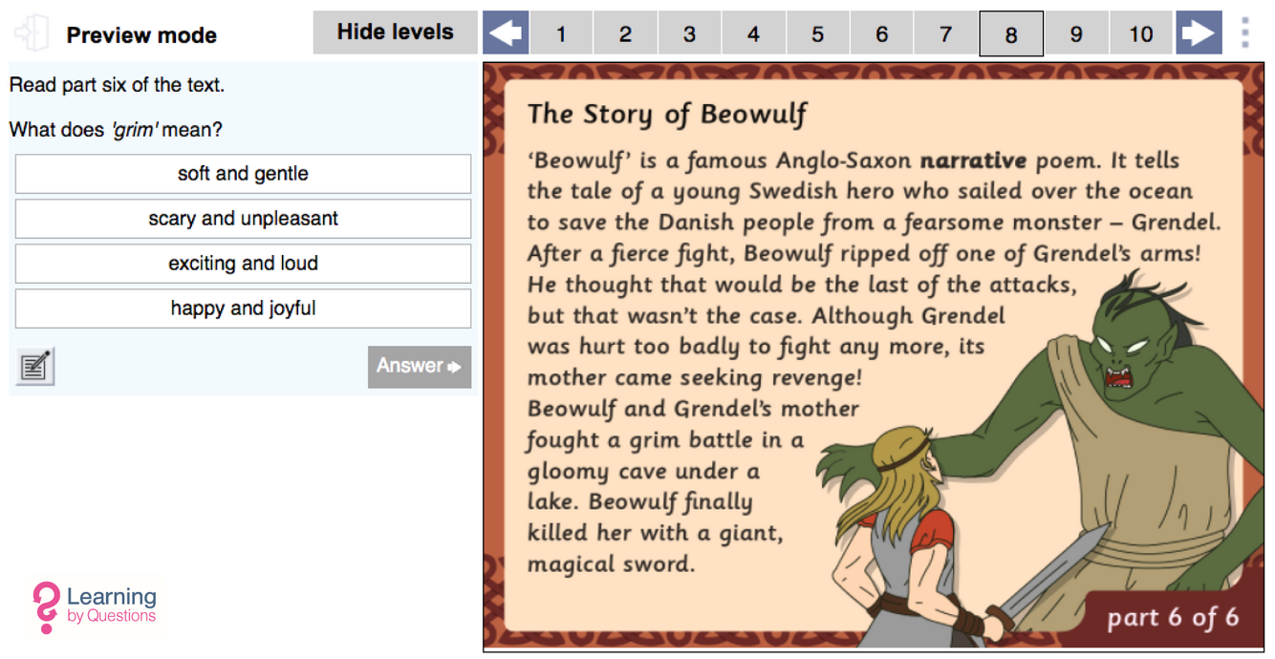Open question 7 from the number bar
1275x659 pixels.
click(x=945, y=34)
